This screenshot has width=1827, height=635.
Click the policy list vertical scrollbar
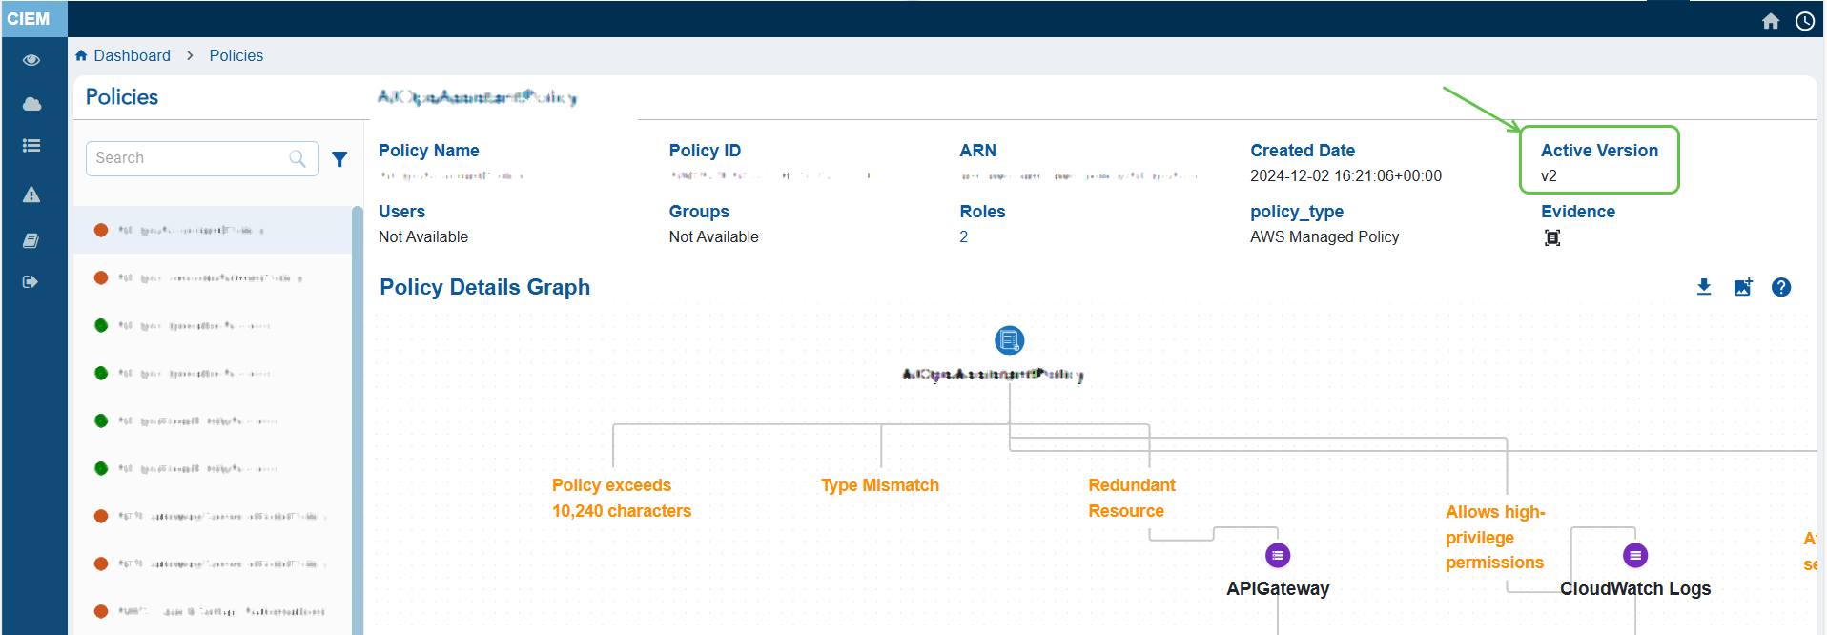tap(358, 420)
